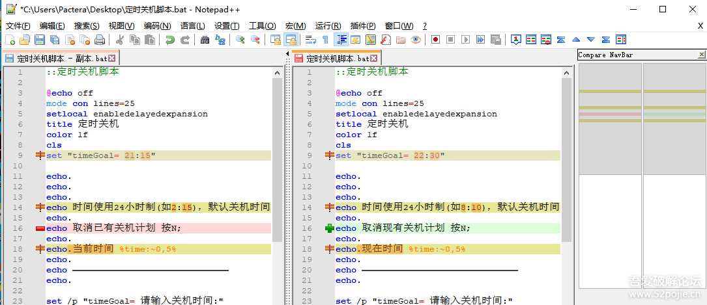Open the ? help menu
Viewport: 707px width, 305px height.
coord(425,25)
